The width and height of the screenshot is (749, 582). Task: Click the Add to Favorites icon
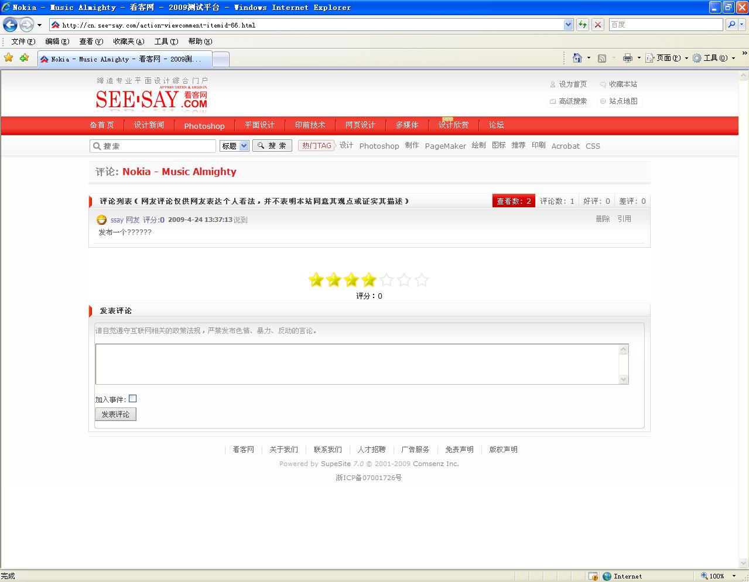click(x=24, y=57)
